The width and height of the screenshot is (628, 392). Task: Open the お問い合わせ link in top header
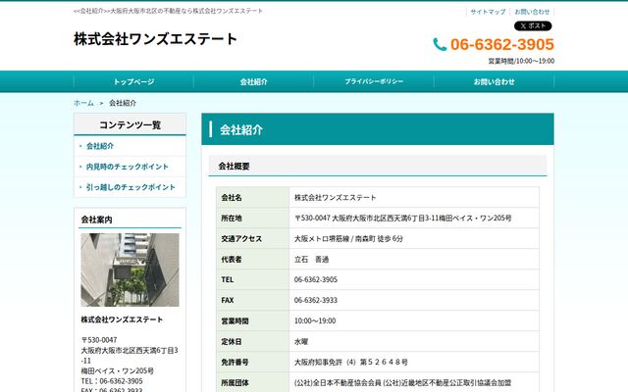(532, 12)
